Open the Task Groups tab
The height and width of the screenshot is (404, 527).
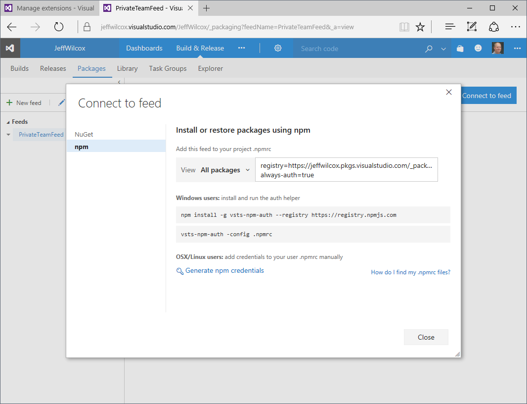click(x=168, y=68)
